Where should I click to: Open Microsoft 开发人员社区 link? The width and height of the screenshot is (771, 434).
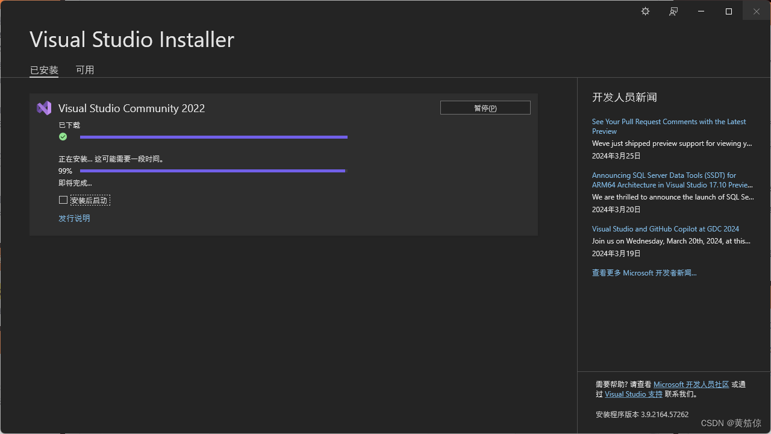(x=691, y=385)
